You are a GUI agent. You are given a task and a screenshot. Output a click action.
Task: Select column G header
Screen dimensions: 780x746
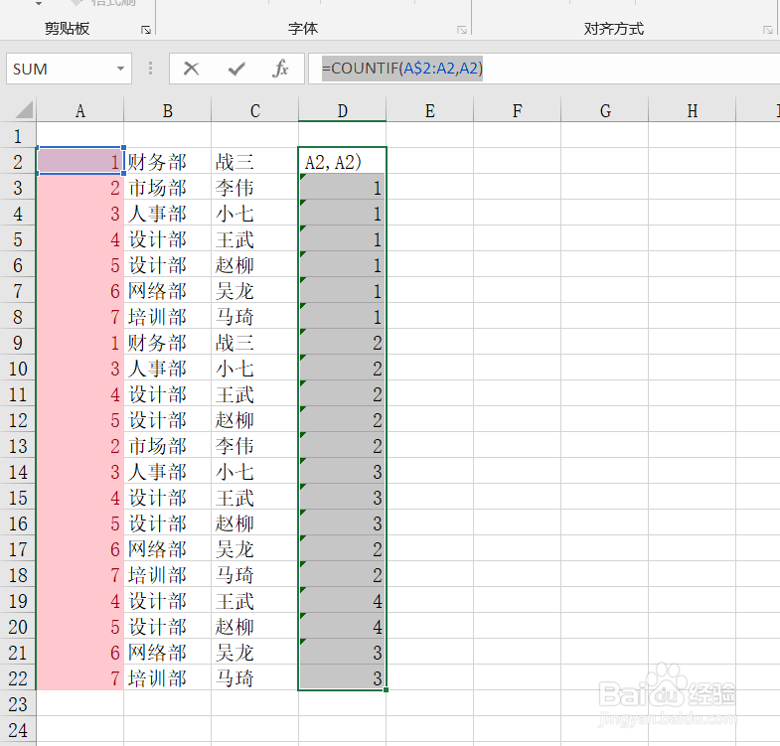click(605, 110)
